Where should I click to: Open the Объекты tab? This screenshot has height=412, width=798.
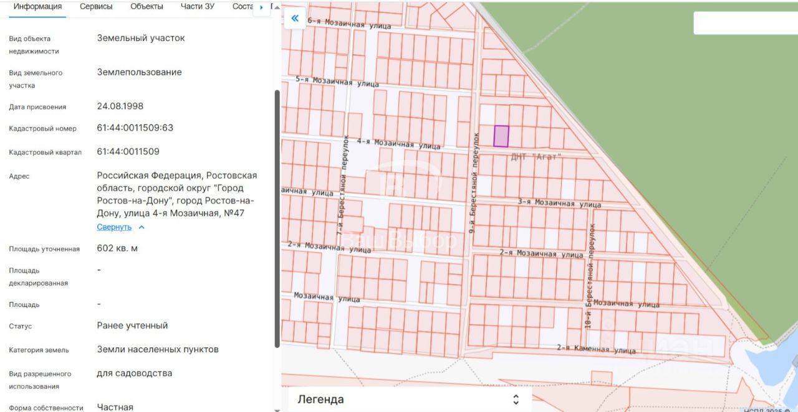[147, 6]
